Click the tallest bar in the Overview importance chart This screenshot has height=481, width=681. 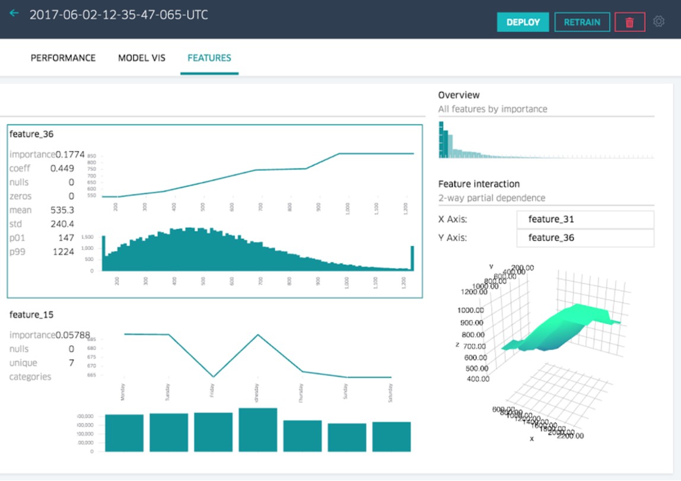(x=441, y=140)
